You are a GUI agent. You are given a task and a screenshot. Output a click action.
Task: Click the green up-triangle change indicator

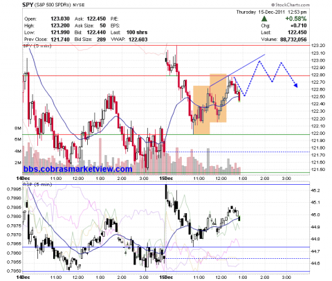pos(264,19)
